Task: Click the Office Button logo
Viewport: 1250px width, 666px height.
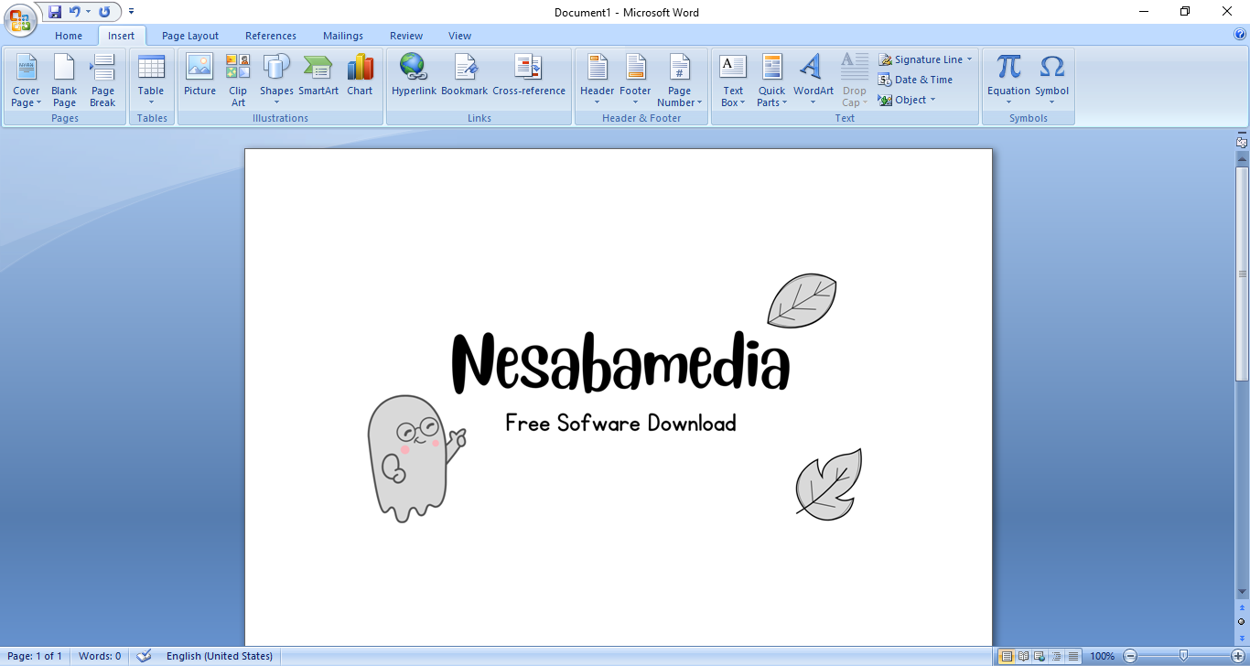Action: coord(19,20)
